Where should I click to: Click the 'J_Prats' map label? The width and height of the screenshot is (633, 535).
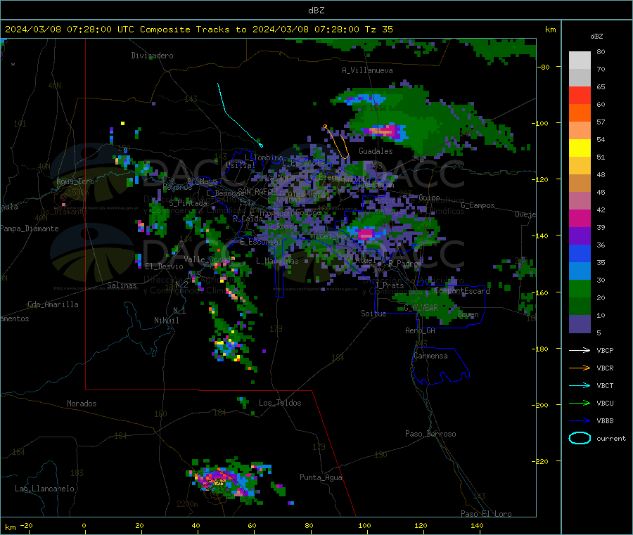(389, 285)
